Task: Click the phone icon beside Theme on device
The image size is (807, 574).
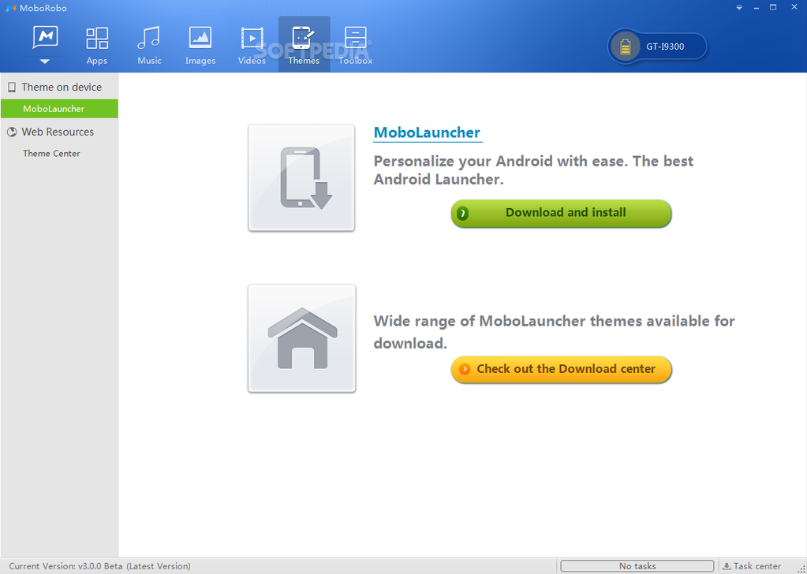Action: [12, 88]
